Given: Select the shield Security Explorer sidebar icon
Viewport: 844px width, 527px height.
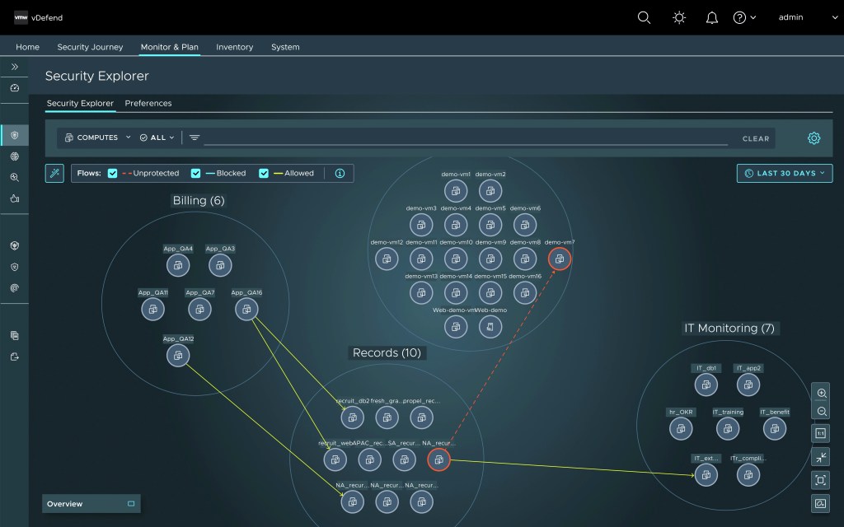Looking at the screenshot, I should click(x=15, y=136).
